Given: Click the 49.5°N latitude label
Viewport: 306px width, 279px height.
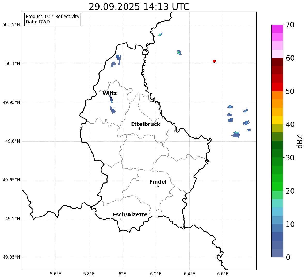Looking at the screenshot, I should [13, 219].
